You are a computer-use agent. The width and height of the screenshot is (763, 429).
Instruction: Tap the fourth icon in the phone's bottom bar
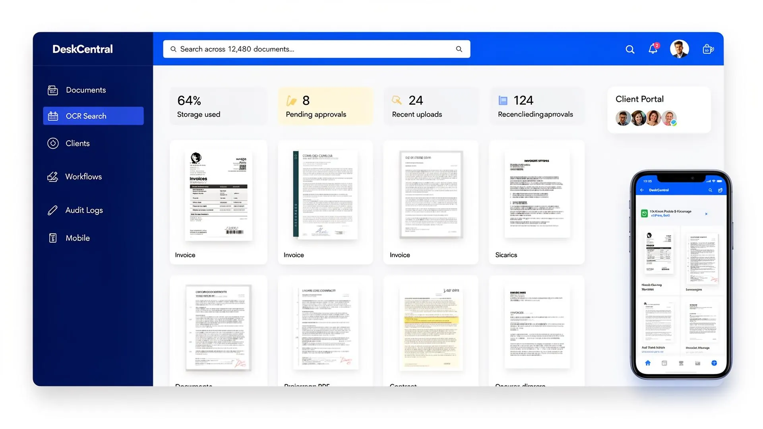click(x=697, y=363)
